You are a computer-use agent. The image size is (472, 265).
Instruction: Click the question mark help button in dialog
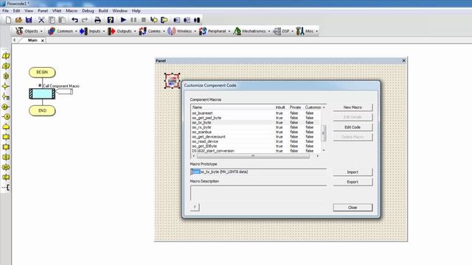195,207
